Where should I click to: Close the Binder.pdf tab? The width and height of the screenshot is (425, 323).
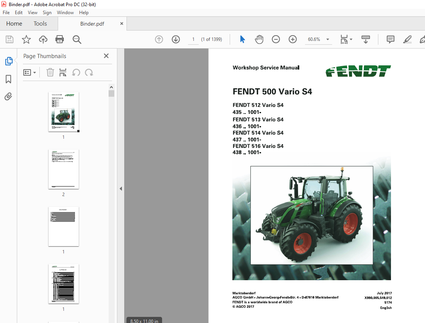pyautogui.click(x=122, y=24)
